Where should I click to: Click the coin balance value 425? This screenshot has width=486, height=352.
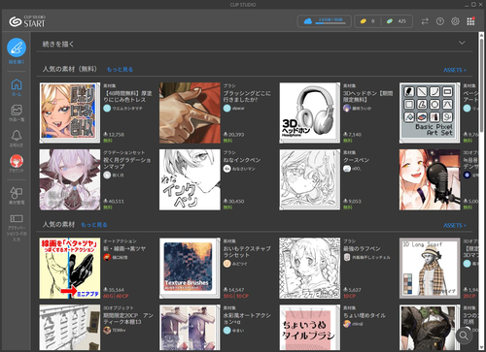[402, 21]
